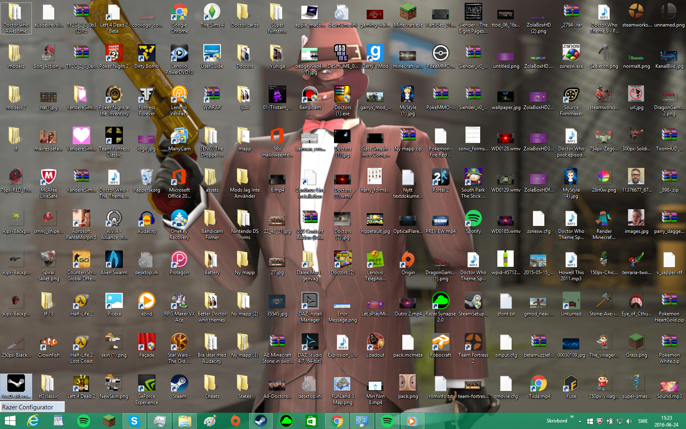This screenshot has width=686, height=429.
Task: Click the Façade desktop icon
Action: [x=147, y=346]
